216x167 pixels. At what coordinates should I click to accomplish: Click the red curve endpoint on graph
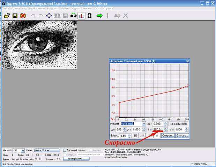[x=188, y=85]
